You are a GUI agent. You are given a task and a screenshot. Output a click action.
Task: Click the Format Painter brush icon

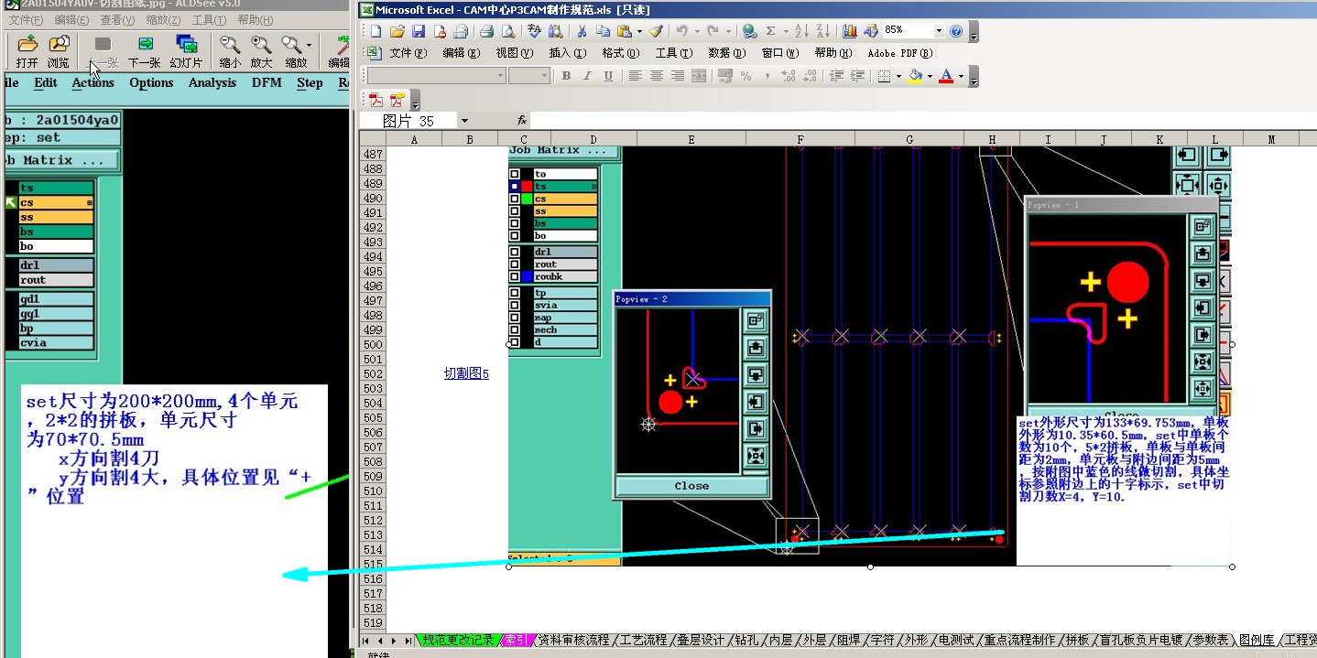656,31
